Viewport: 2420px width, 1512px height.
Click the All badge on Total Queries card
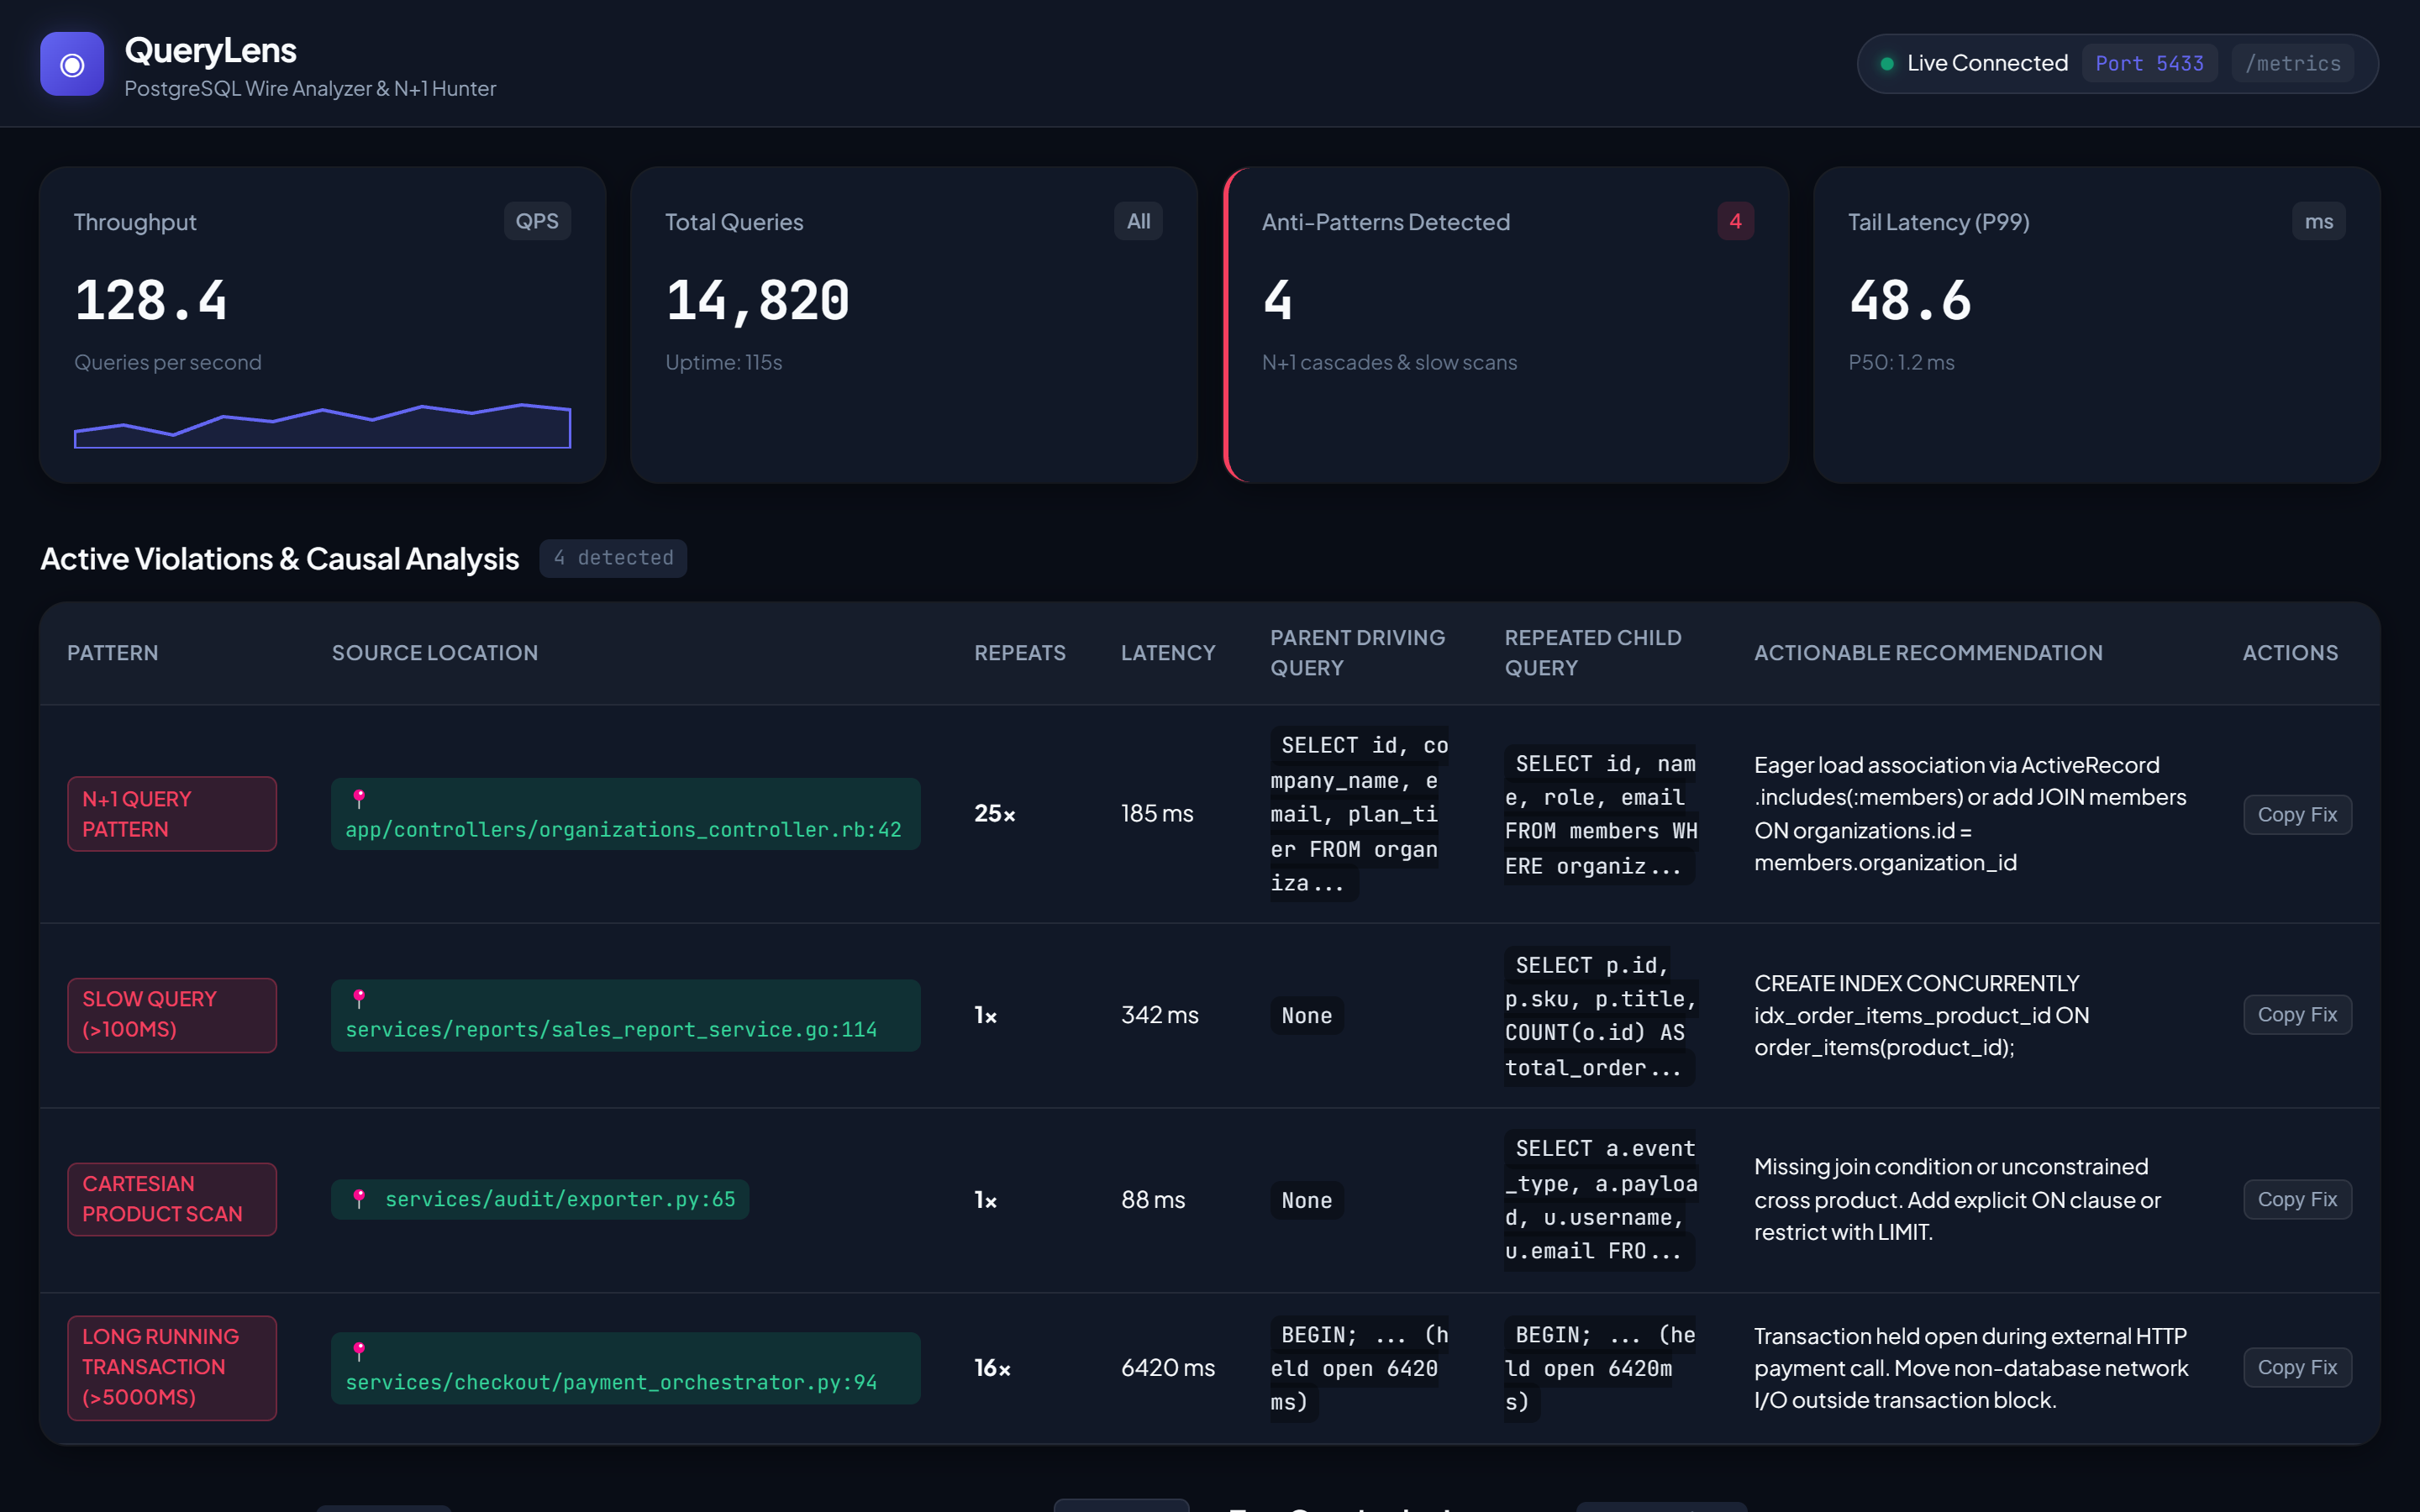(1138, 221)
